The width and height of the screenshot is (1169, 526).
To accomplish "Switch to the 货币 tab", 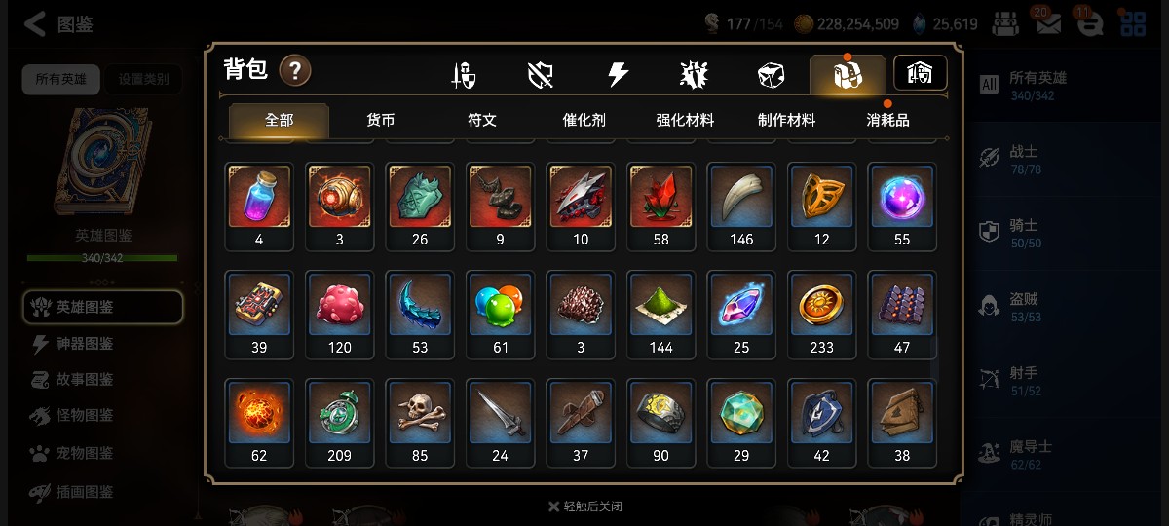I will (x=380, y=121).
